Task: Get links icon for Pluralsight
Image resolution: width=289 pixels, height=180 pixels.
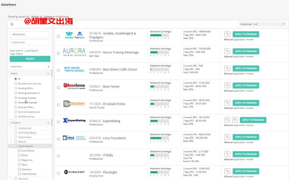Action: coord(227,171)
